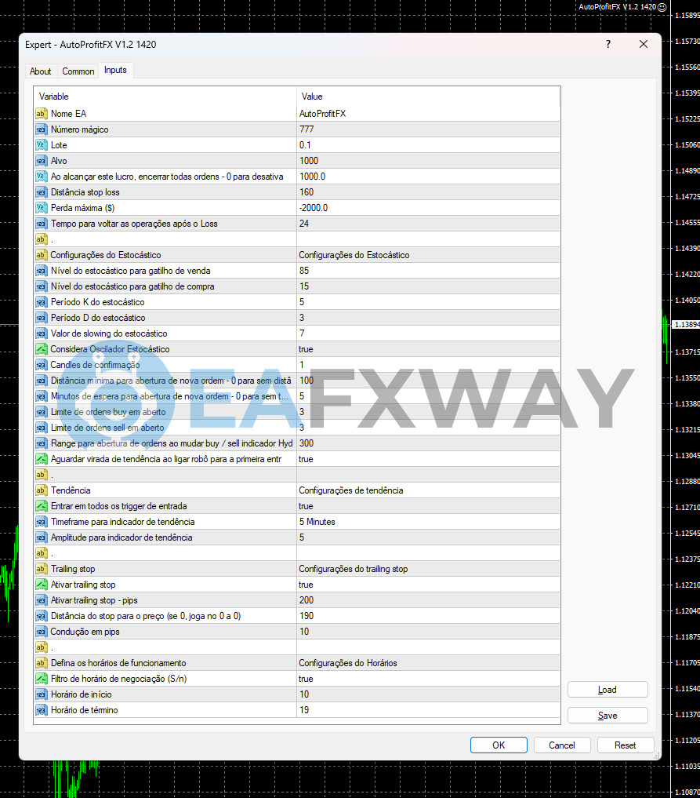The height and width of the screenshot is (798, 700).
Task: Click the Load button
Action: [608, 690]
